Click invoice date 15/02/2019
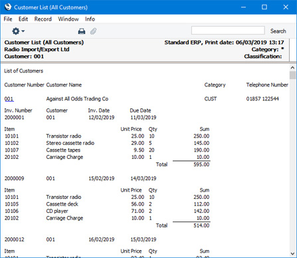297x258 pixels. pyautogui.click(x=102, y=178)
